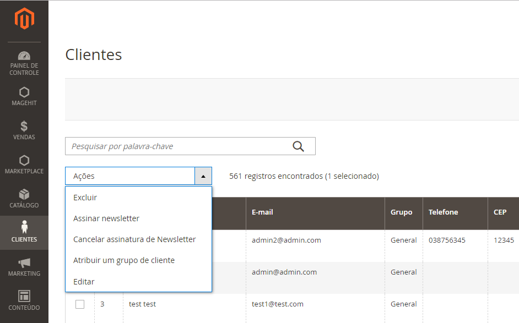Click the Magento logo icon
Viewport: 519px width, 323px height.
tap(24, 19)
